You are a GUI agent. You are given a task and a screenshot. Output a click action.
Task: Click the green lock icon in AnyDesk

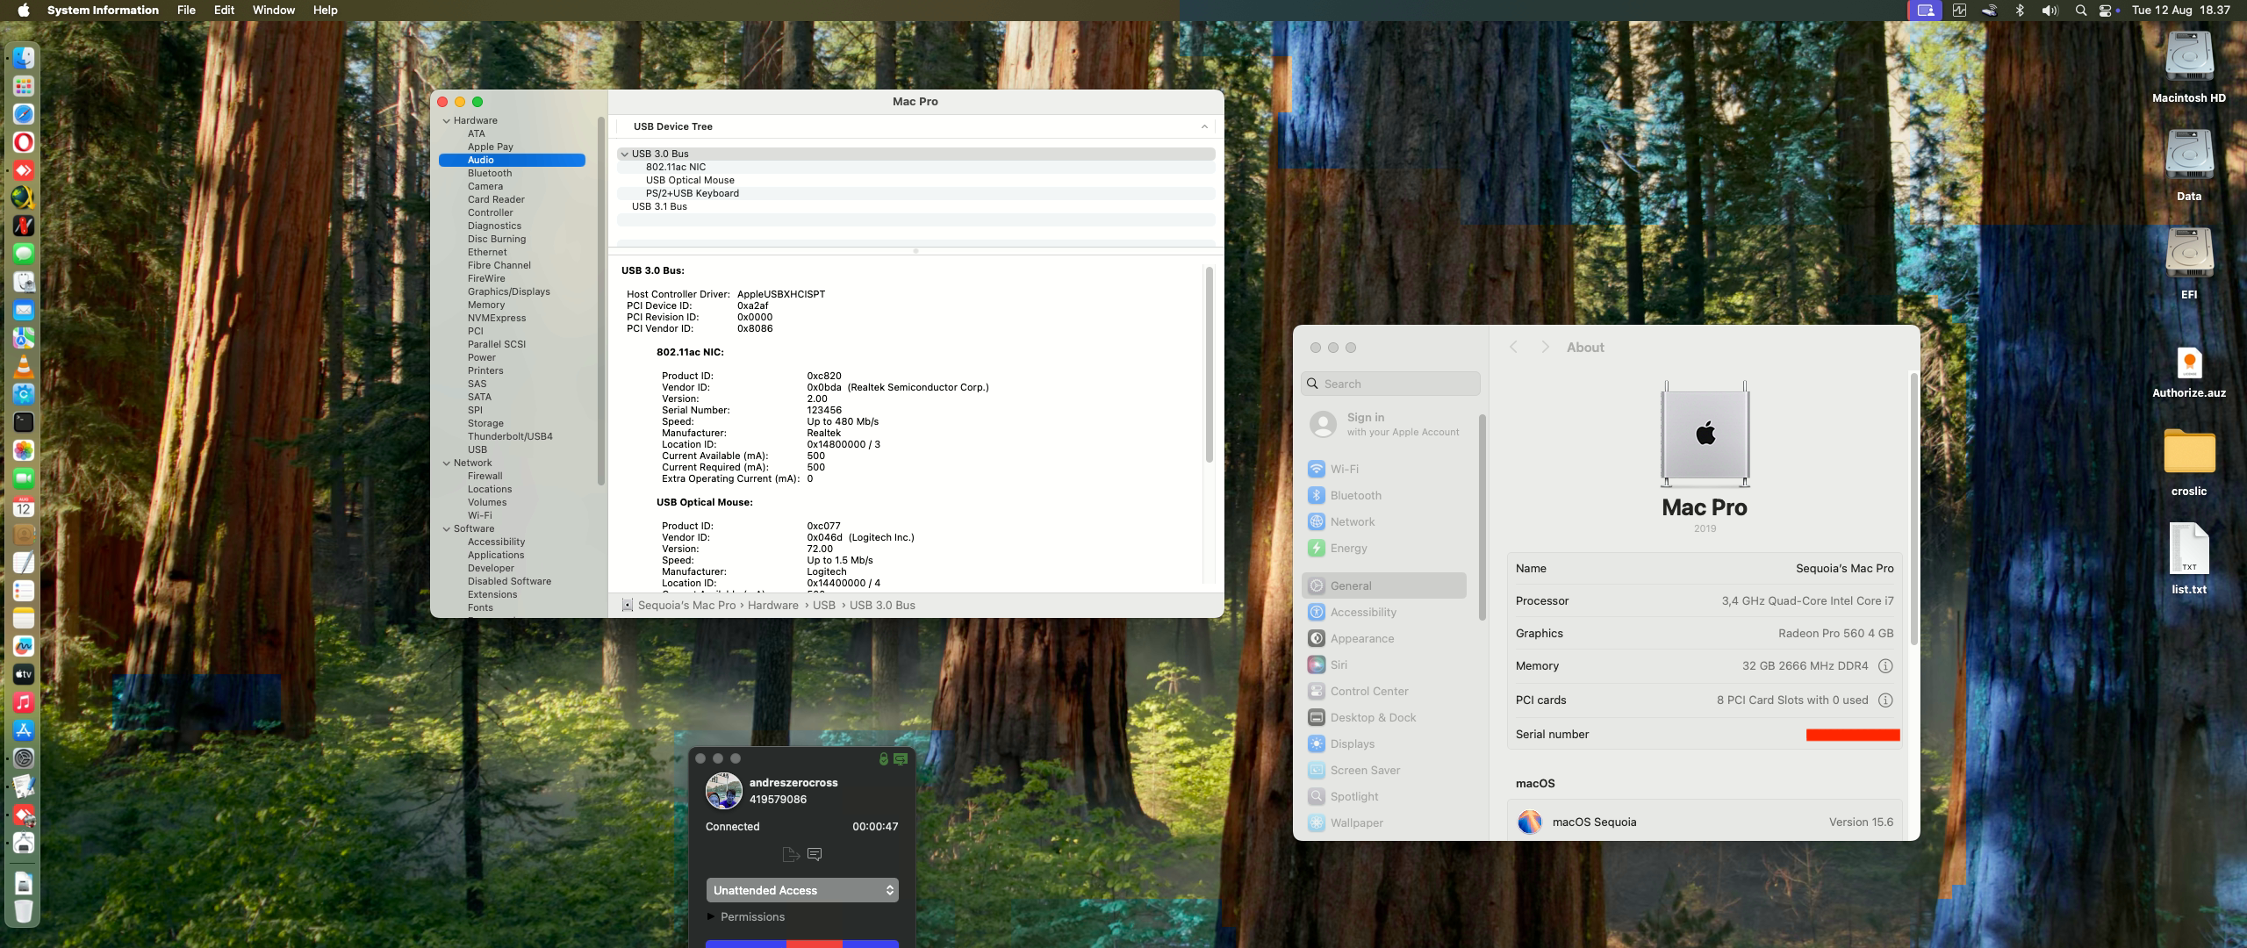(x=884, y=758)
